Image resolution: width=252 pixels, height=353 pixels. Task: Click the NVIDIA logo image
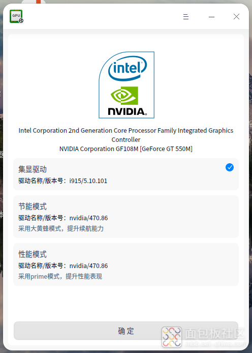point(128,101)
